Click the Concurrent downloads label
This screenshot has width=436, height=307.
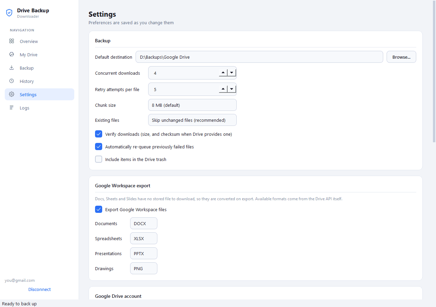[x=118, y=73]
